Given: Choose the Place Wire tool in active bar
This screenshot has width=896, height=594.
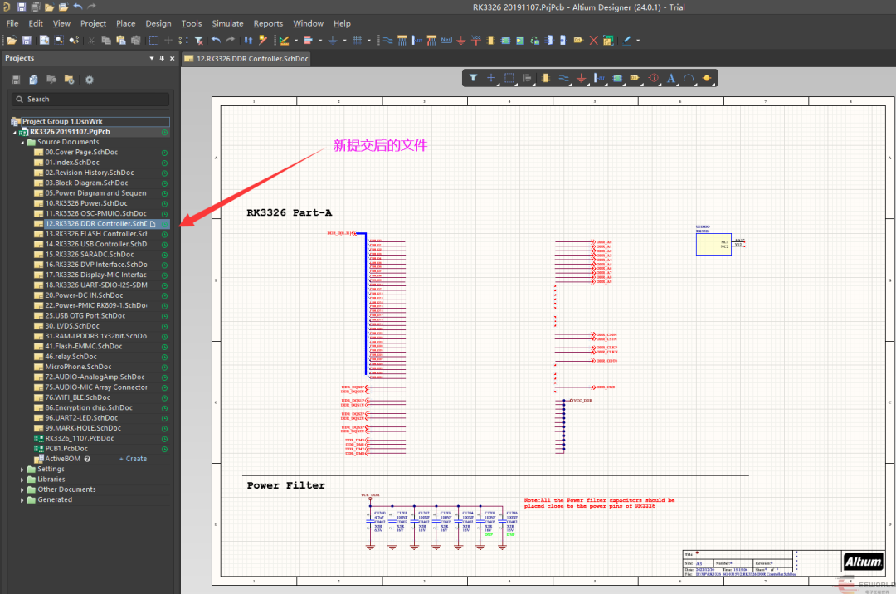Looking at the screenshot, I should click(563, 78).
